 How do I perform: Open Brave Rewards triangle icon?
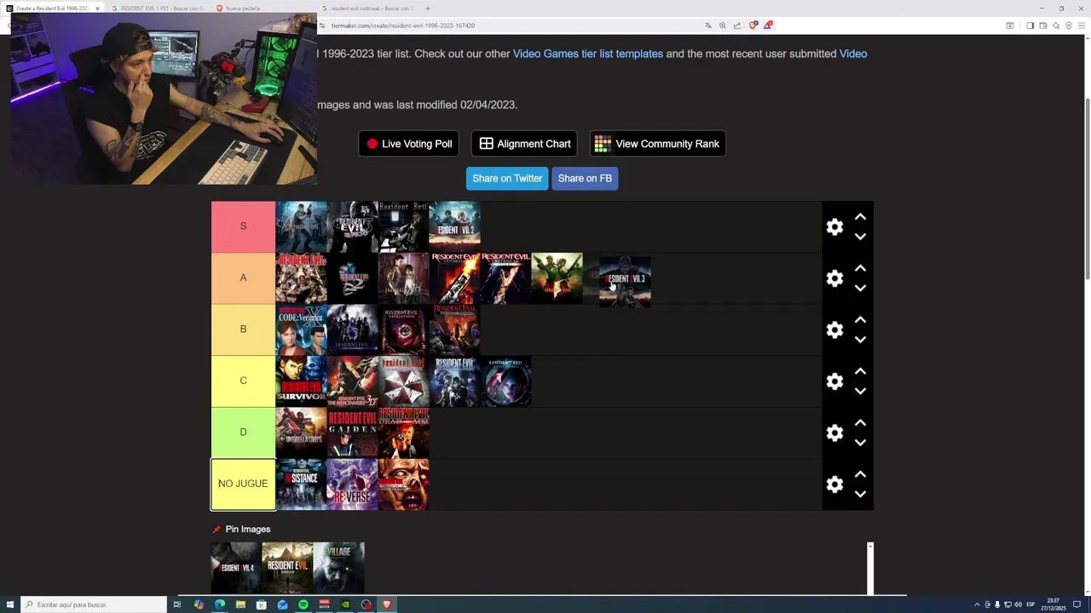767,26
